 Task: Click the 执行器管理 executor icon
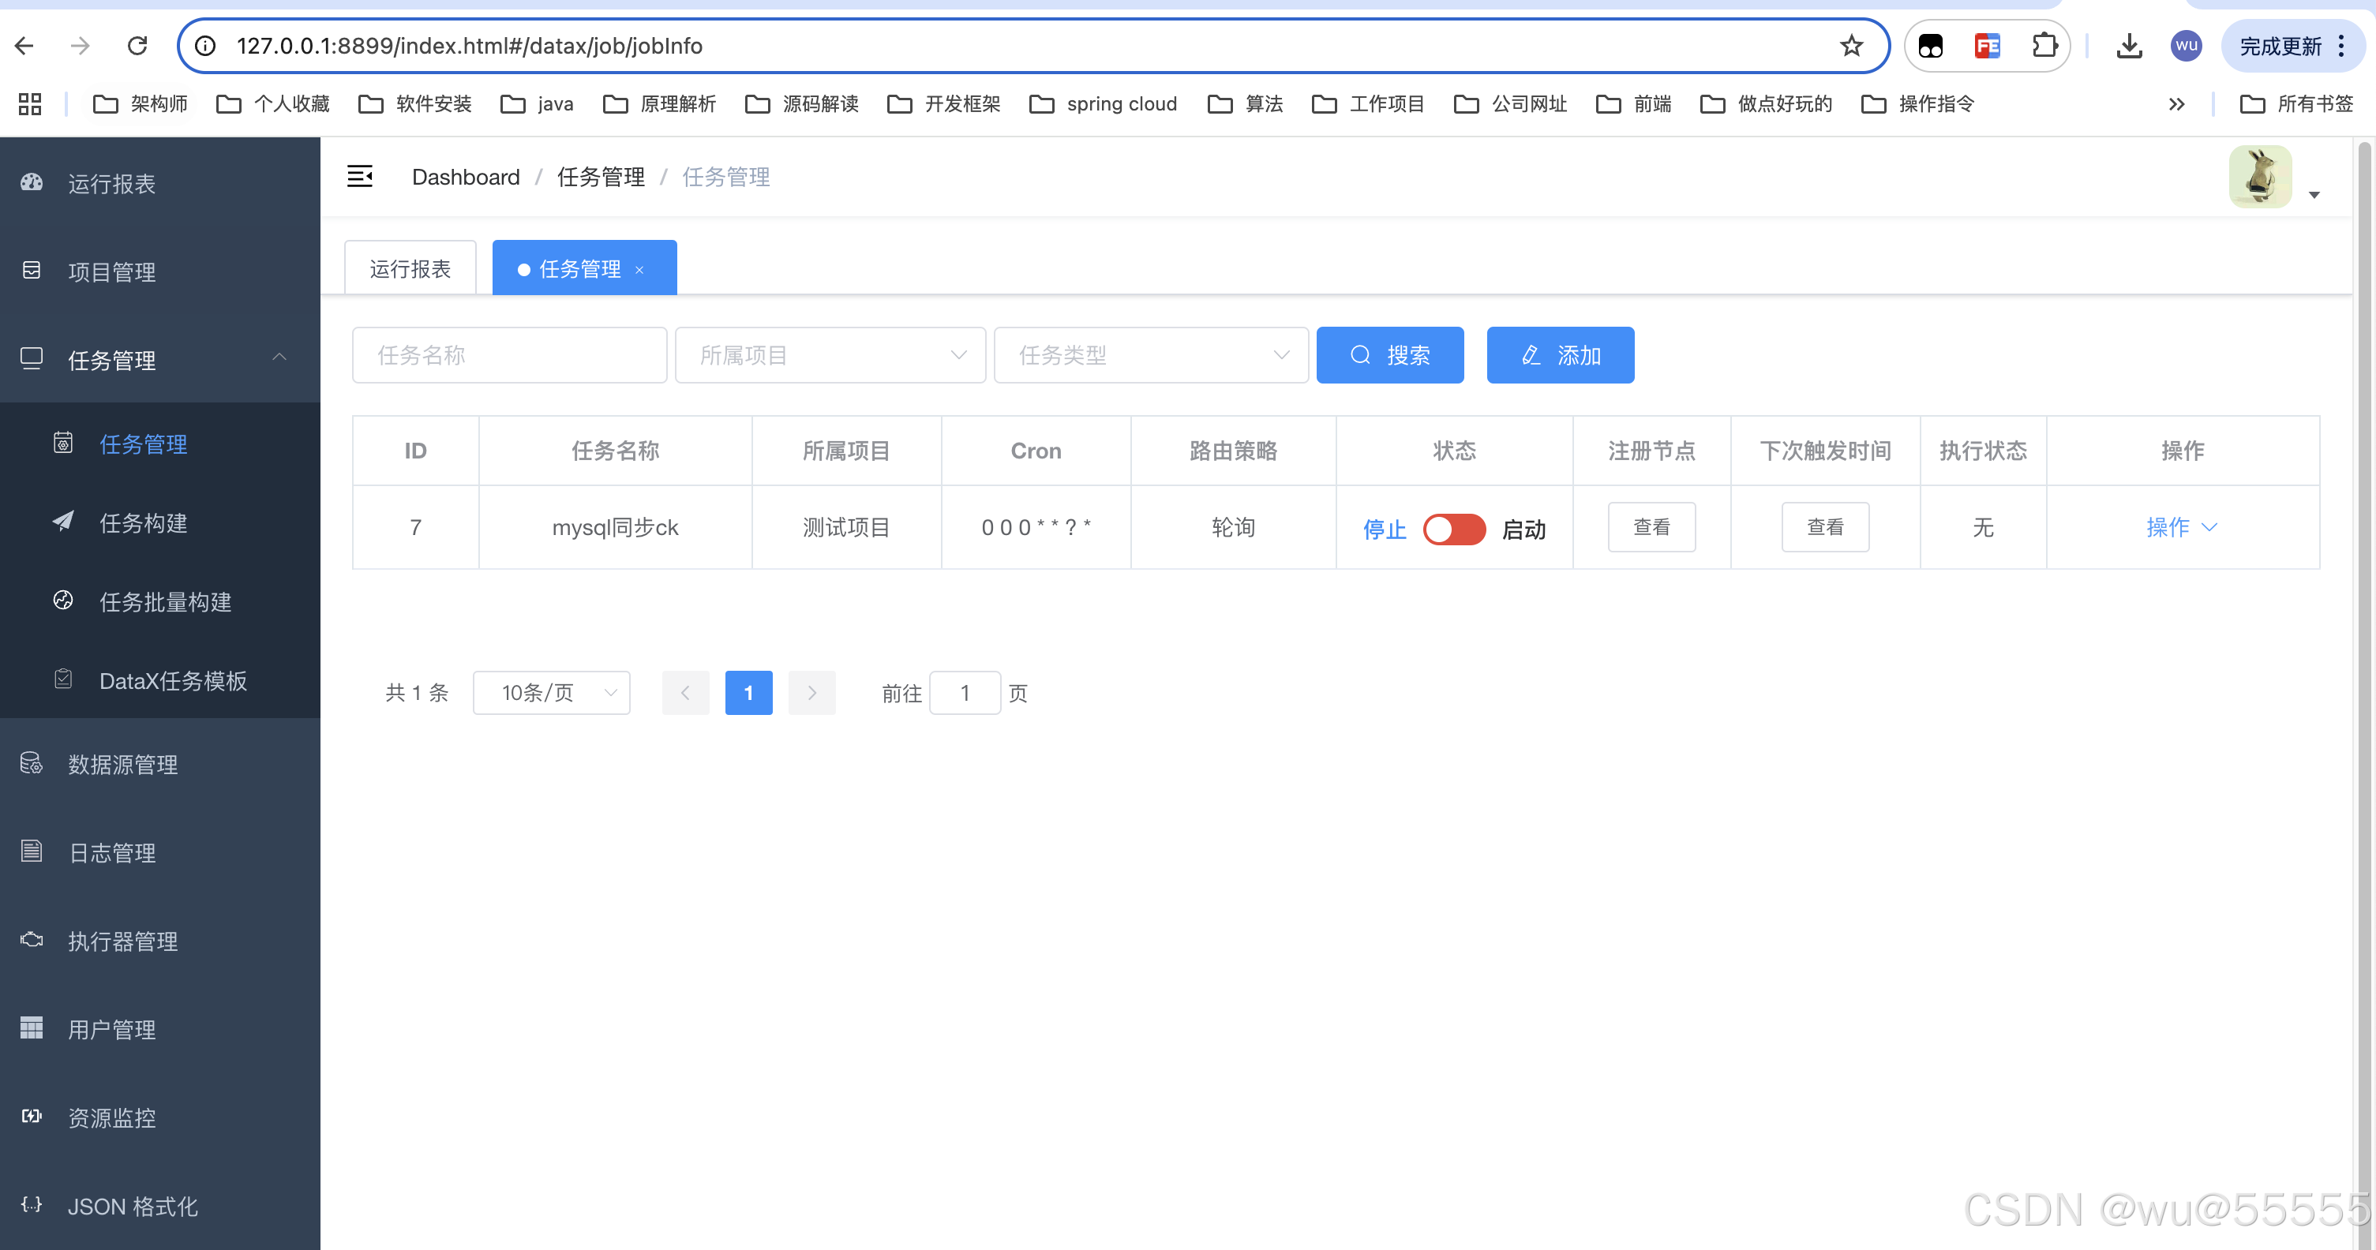pos(32,939)
